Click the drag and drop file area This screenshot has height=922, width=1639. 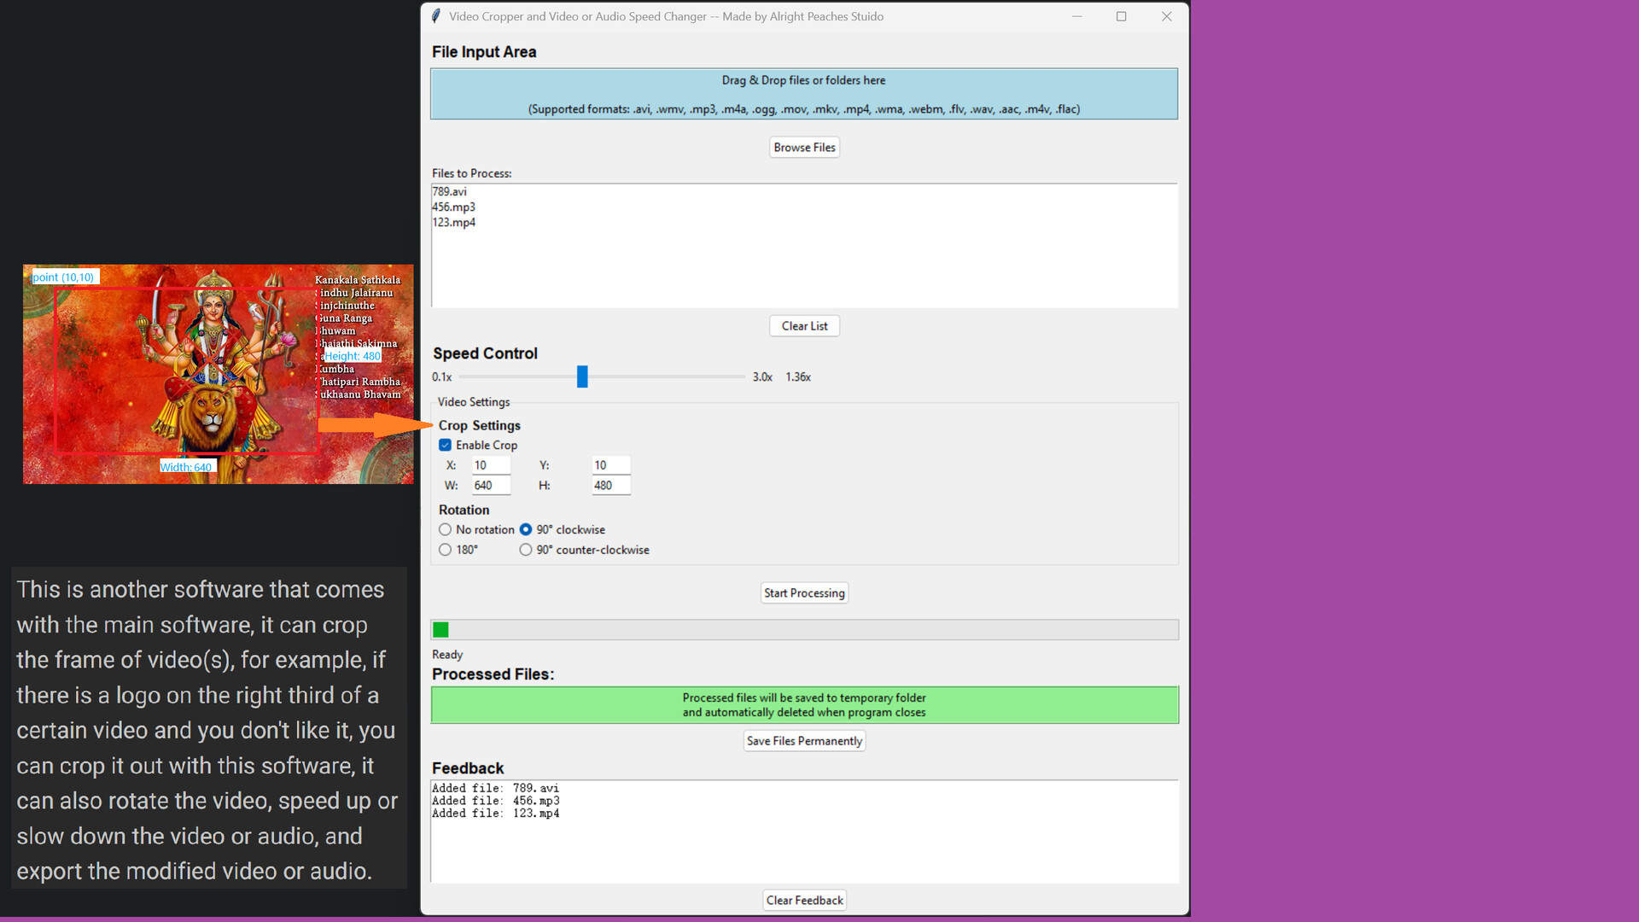803,94
